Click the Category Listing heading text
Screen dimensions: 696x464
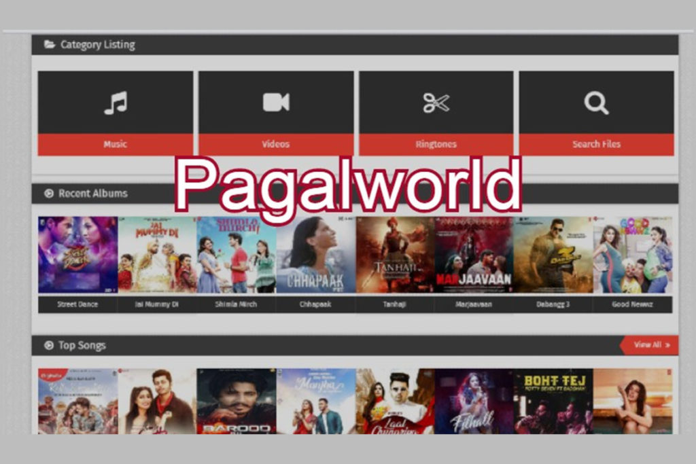pos(98,45)
